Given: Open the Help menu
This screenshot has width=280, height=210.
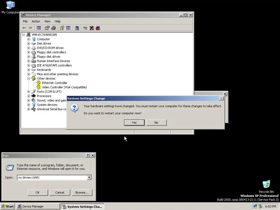Looking at the screenshot, I should pyautogui.click(x=57, y=21).
